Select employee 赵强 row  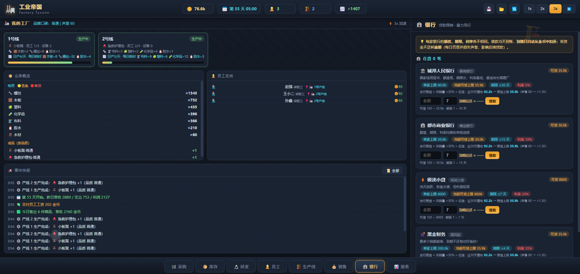[x=307, y=87]
